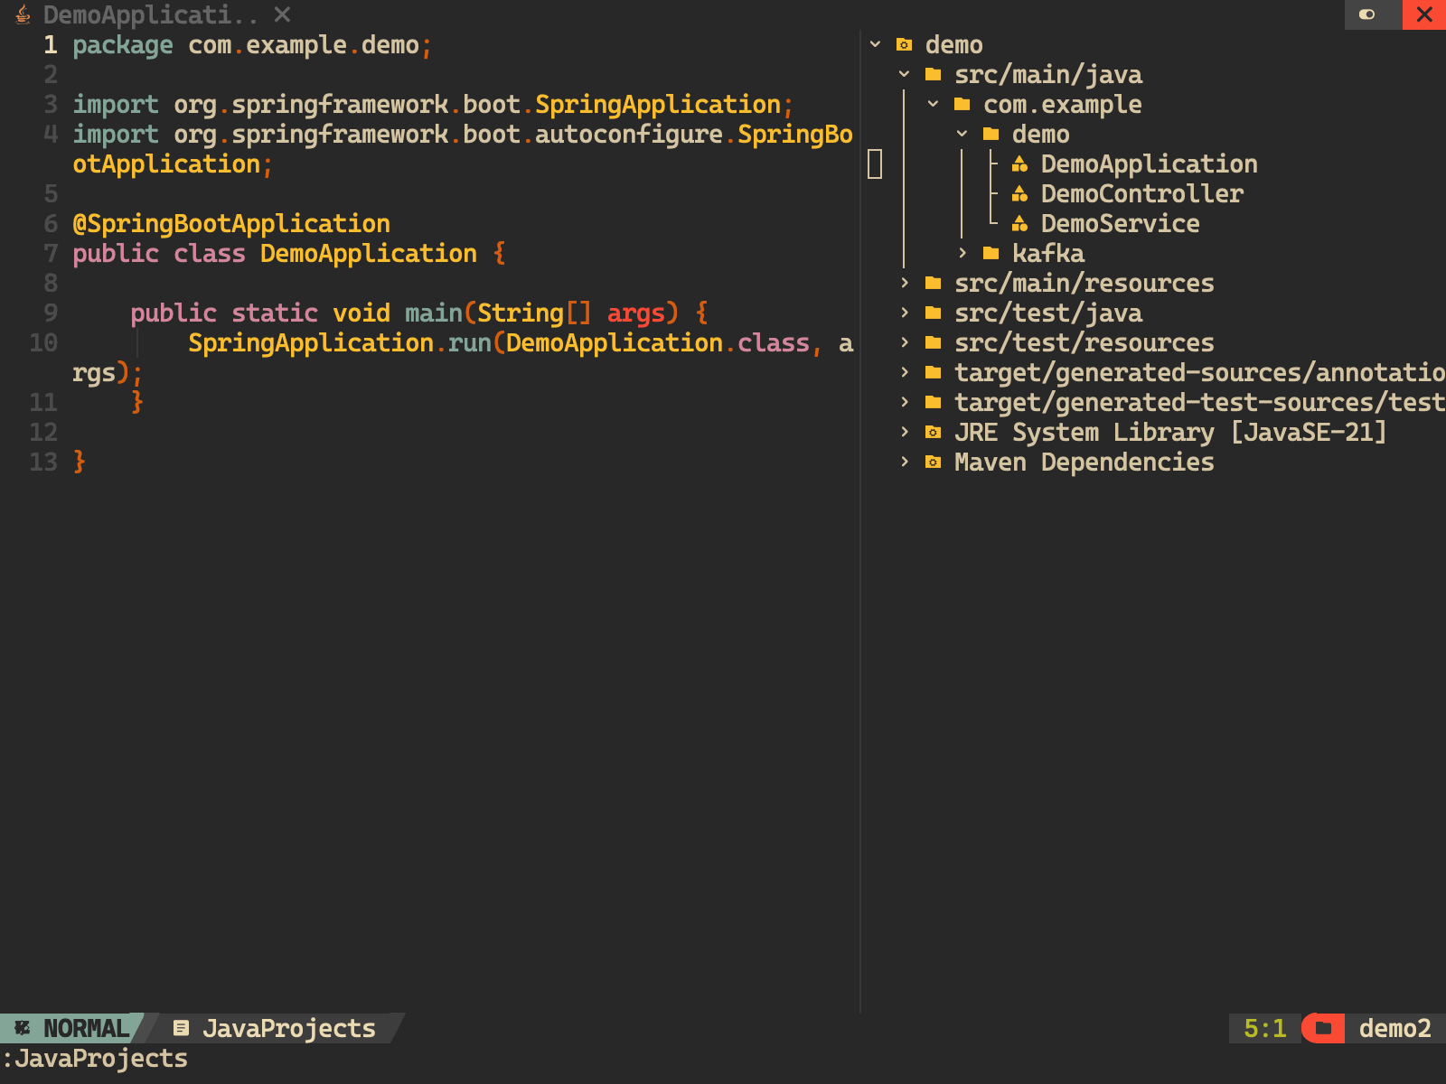Click the DemoService class icon
1446x1084 pixels.
(x=1019, y=223)
